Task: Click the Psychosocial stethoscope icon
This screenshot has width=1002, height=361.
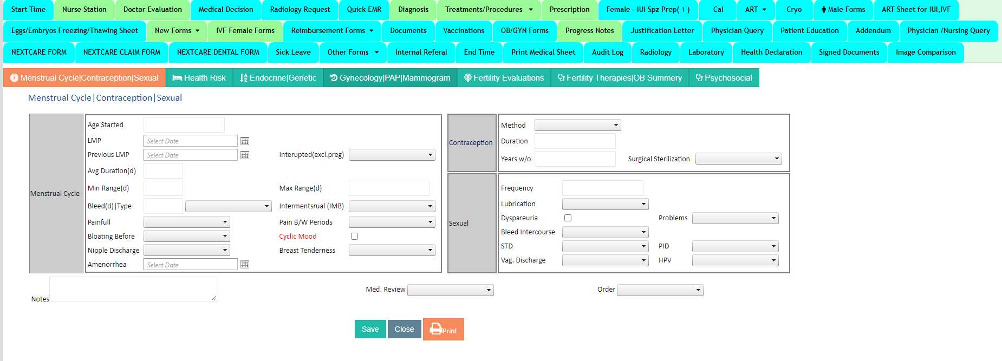Action: pos(699,78)
